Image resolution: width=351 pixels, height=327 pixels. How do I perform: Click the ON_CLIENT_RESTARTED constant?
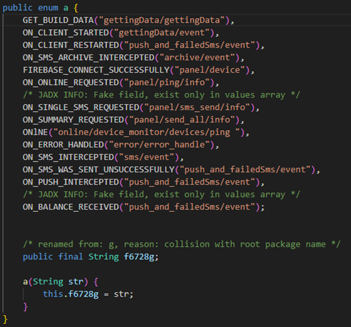71,45
